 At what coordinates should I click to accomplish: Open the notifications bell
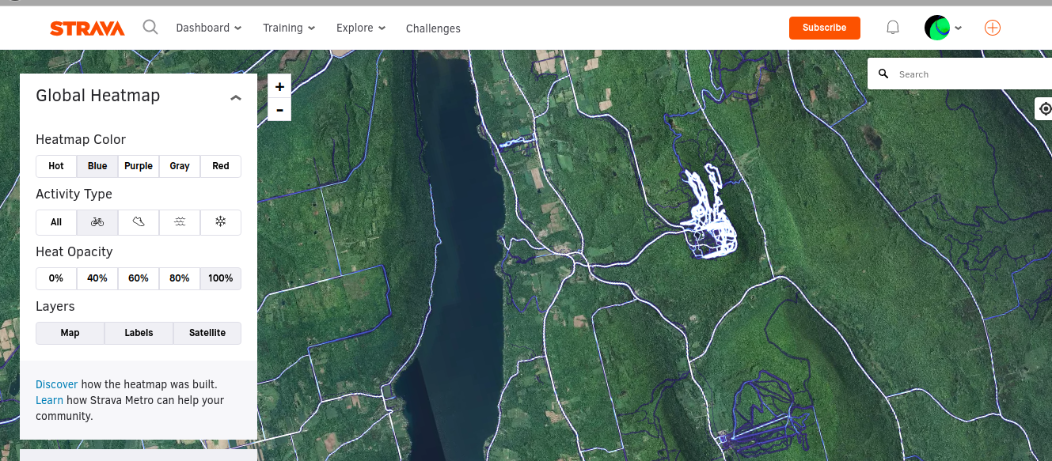(x=893, y=28)
